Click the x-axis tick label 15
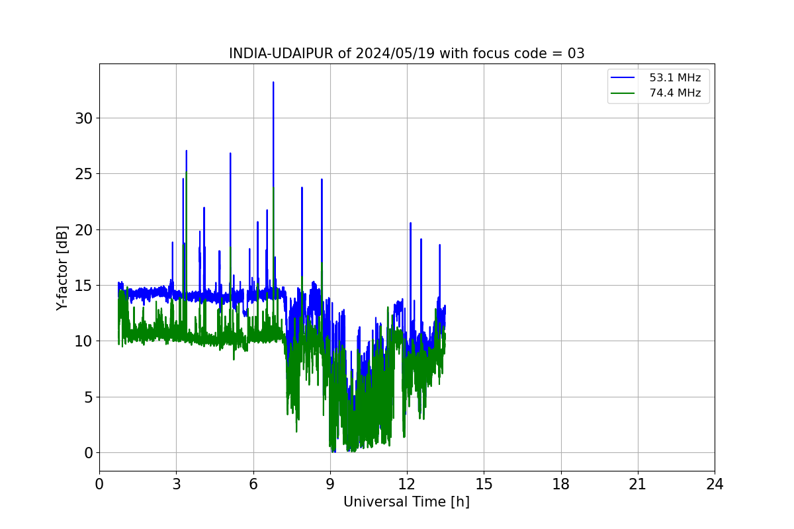794x529 pixels. (484, 484)
